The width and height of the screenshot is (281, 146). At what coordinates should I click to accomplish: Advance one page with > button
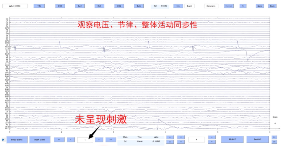click(x=99, y=140)
